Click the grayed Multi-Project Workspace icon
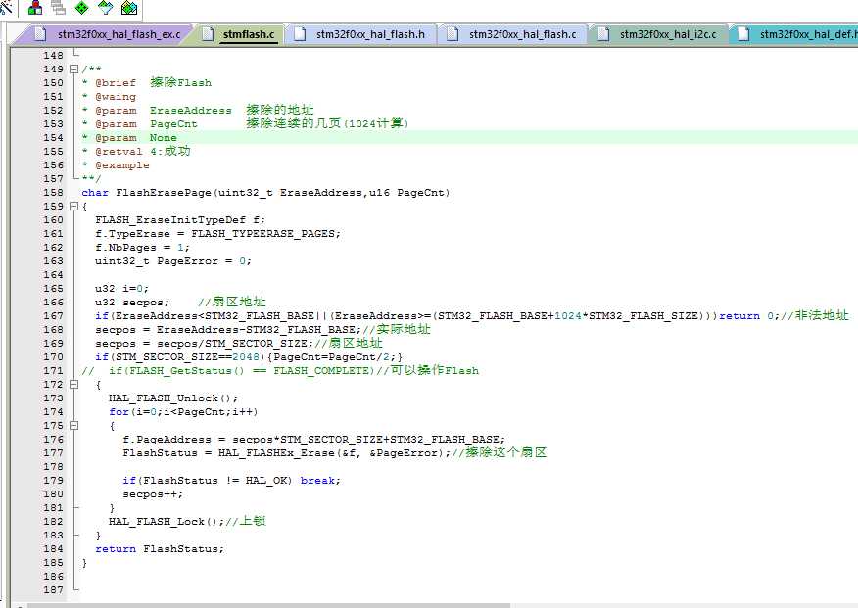 click(x=58, y=7)
